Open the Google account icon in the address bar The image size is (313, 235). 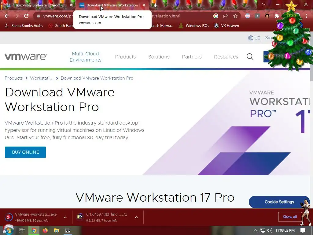coord(215,16)
